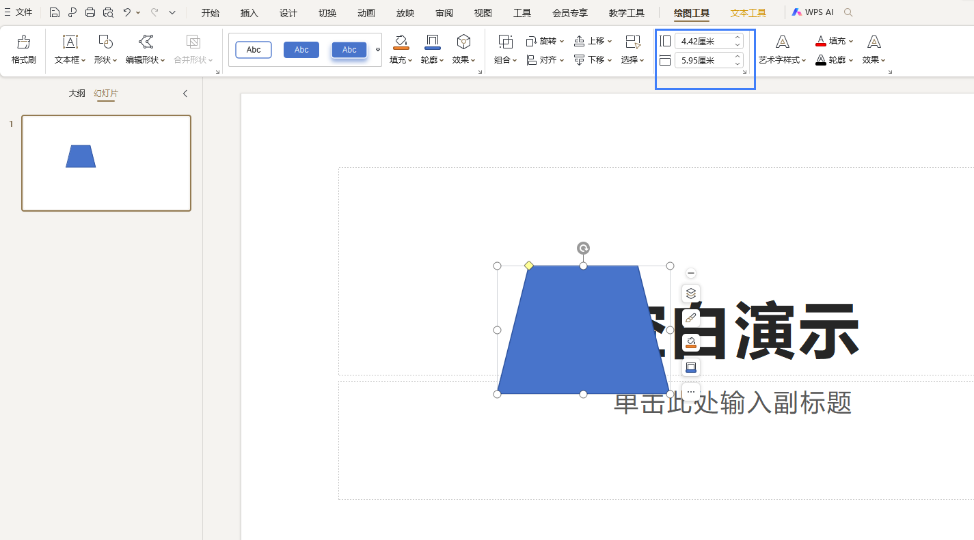Click the Shapes (形状) icon
Image resolution: width=974 pixels, height=540 pixels.
(x=105, y=42)
